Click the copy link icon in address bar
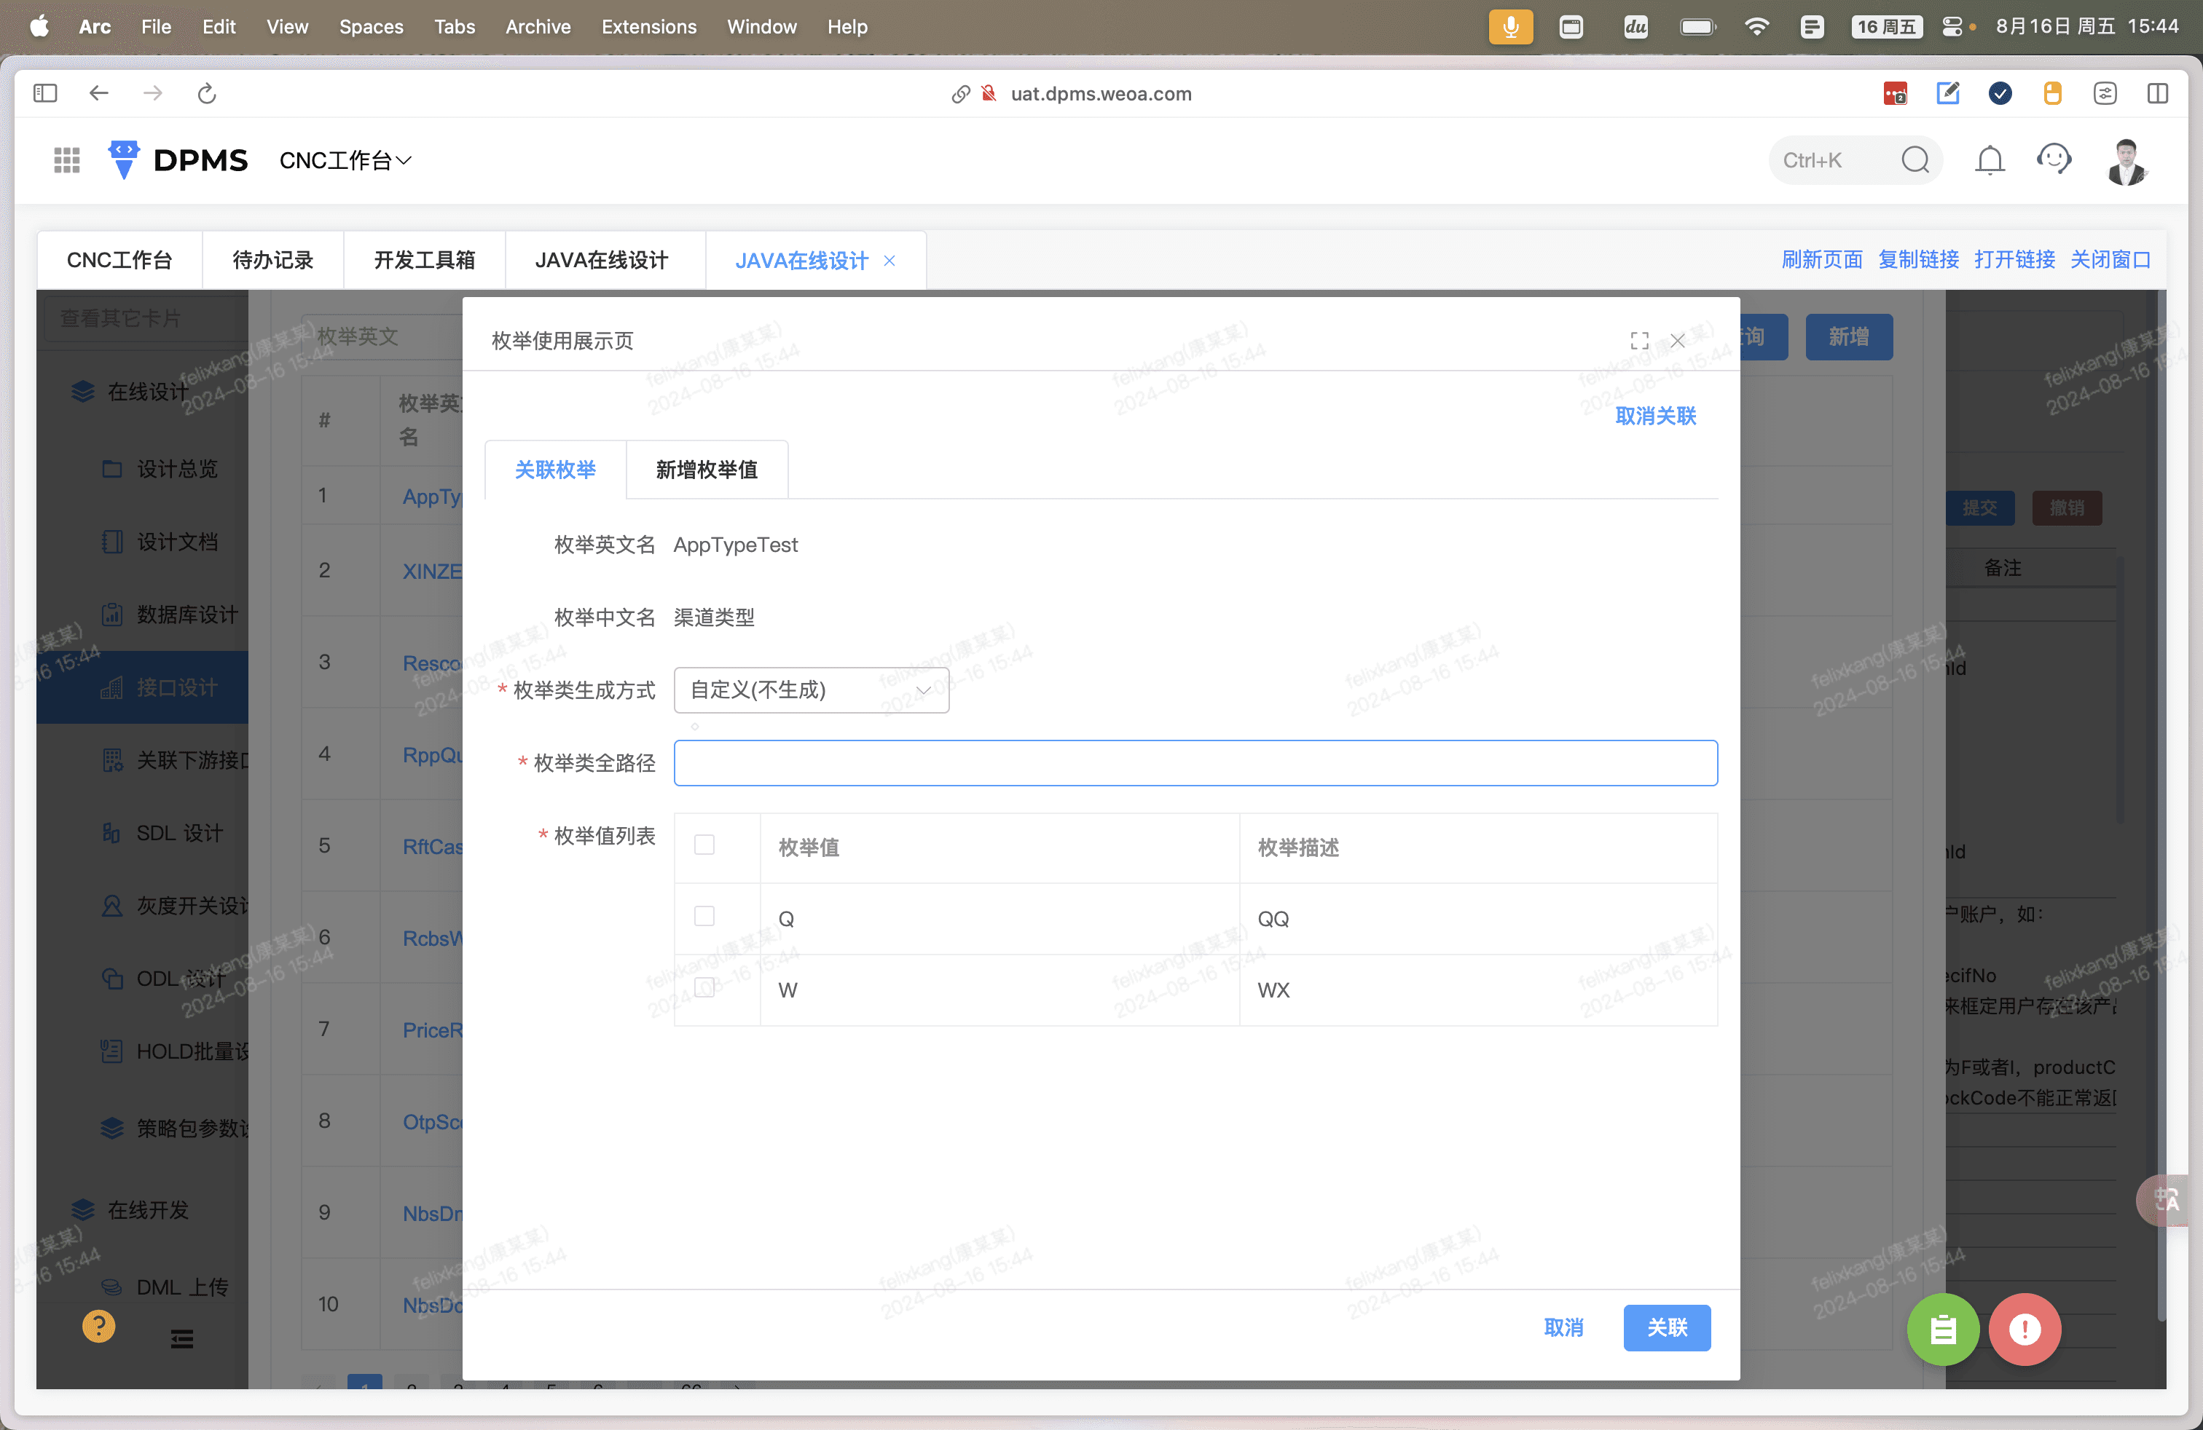This screenshot has height=1430, width=2203. tap(961, 95)
